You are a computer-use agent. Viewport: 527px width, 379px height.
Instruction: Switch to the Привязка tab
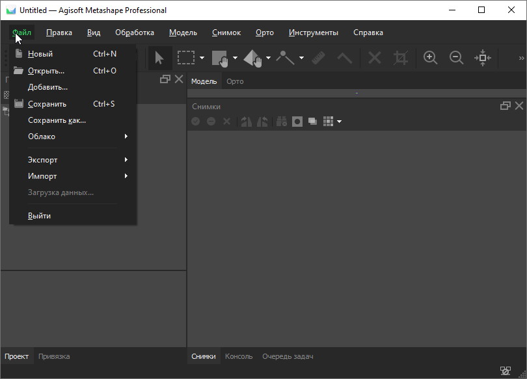click(x=54, y=356)
